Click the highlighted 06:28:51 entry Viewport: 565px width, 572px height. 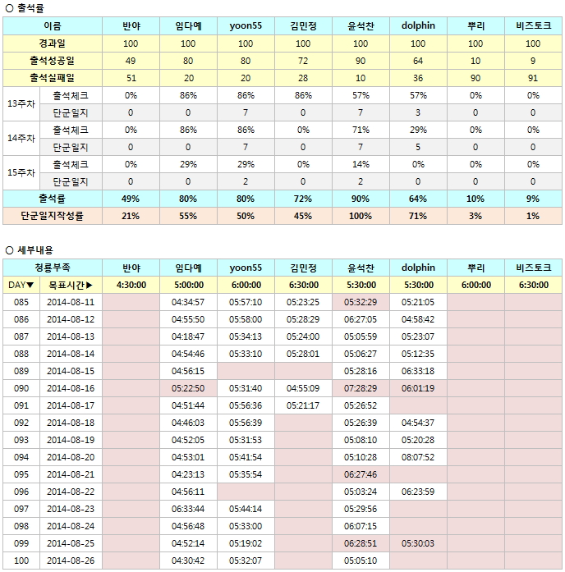point(361,543)
